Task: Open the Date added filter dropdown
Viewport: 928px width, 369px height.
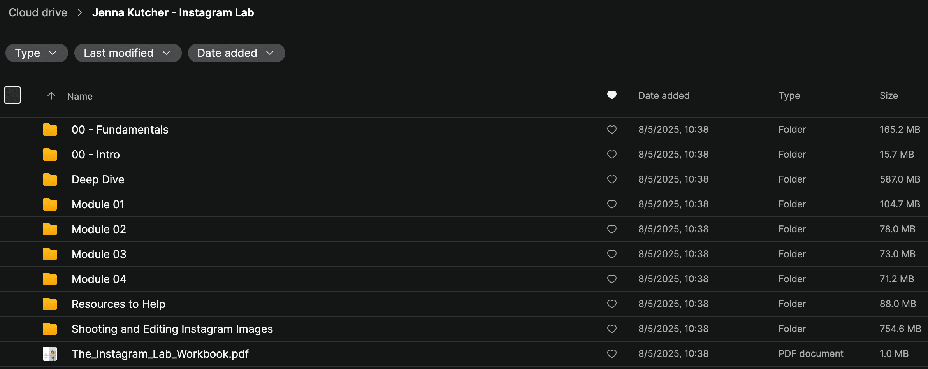Action: pyautogui.click(x=236, y=53)
